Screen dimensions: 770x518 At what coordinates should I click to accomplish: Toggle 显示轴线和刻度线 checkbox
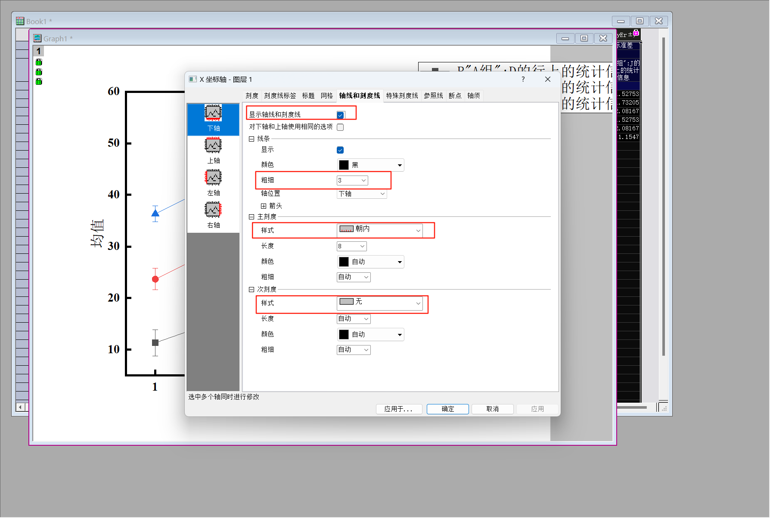click(340, 115)
